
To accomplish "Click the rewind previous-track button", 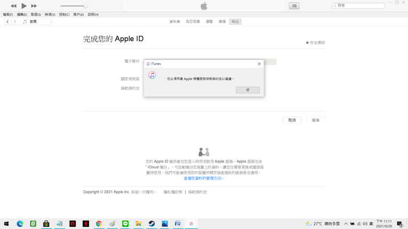I will (x=14, y=6).
